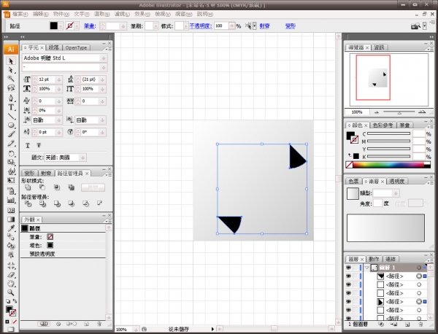Open the font family dropdown
Image resolution: width=438 pixels, height=334 pixels.
[x=105, y=58]
